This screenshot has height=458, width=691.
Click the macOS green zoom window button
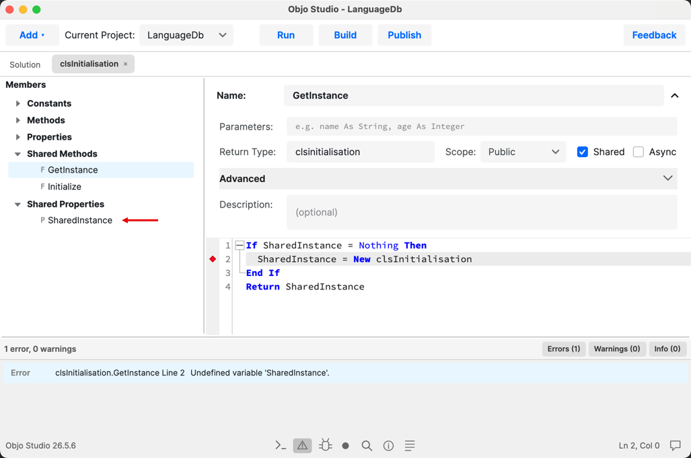[x=36, y=9]
